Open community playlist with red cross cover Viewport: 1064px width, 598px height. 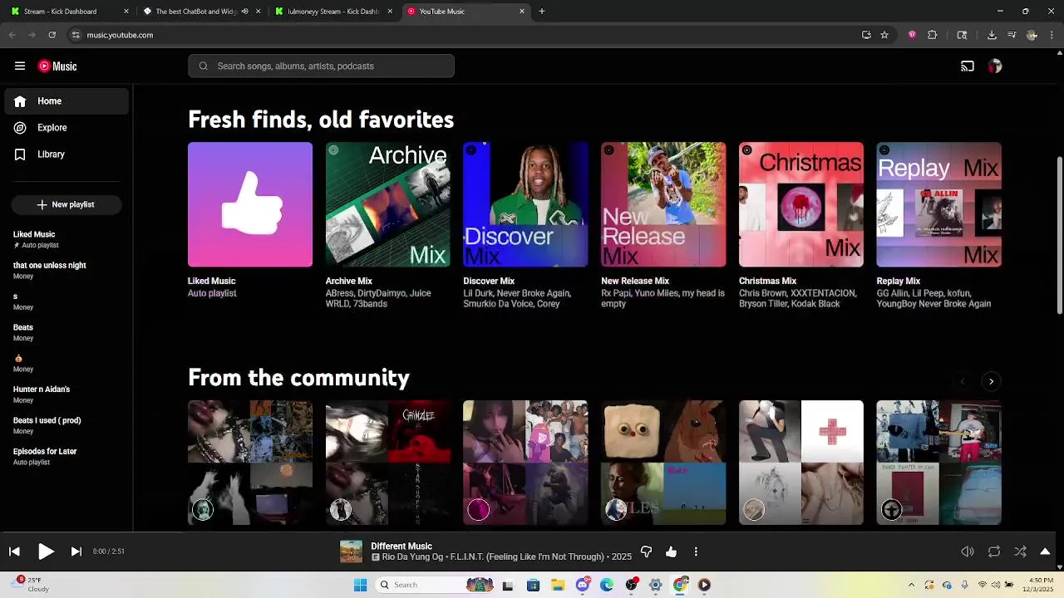pos(801,463)
